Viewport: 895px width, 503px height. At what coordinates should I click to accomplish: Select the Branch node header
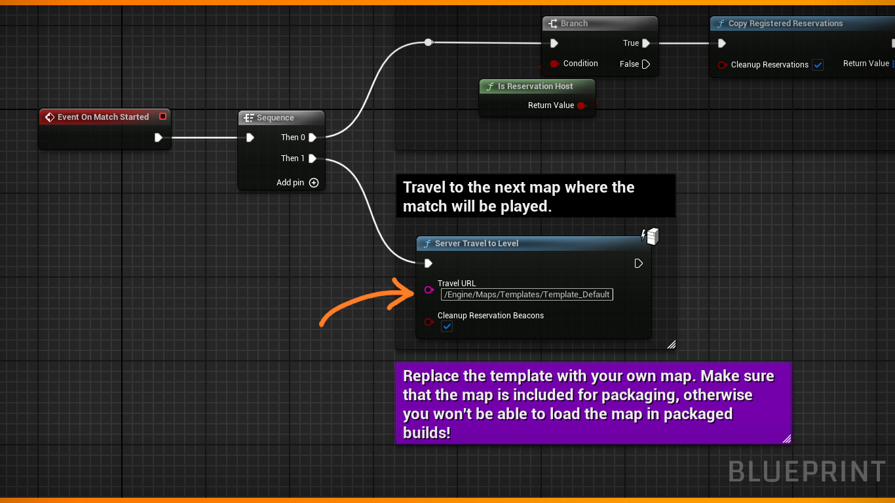600,24
